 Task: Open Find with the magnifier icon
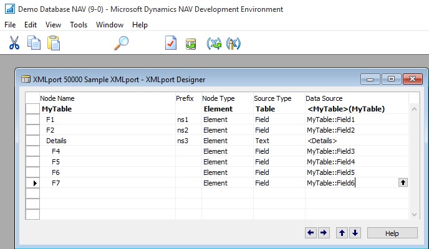pos(121,43)
